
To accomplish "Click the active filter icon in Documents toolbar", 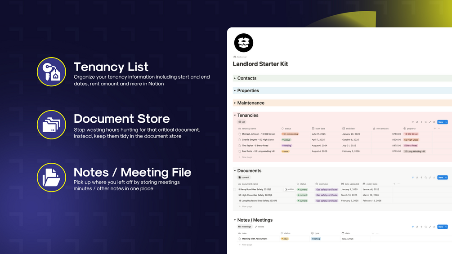I will click(413, 178).
